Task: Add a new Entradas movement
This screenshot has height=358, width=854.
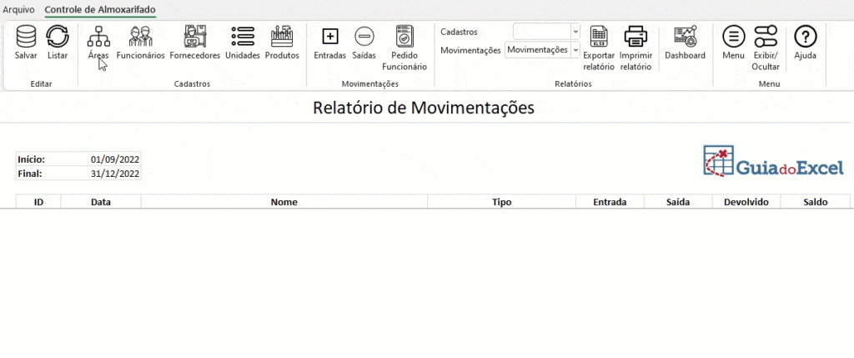Action: point(330,37)
